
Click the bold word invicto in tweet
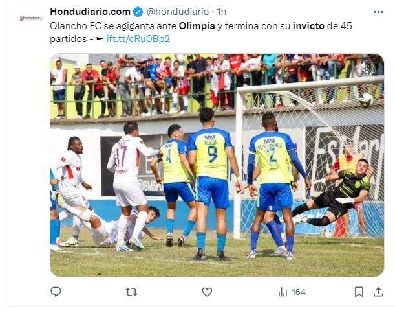pos(308,26)
